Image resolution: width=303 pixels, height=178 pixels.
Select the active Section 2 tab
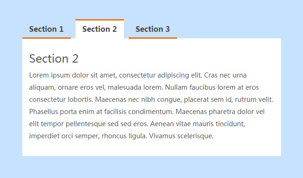coord(100,29)
